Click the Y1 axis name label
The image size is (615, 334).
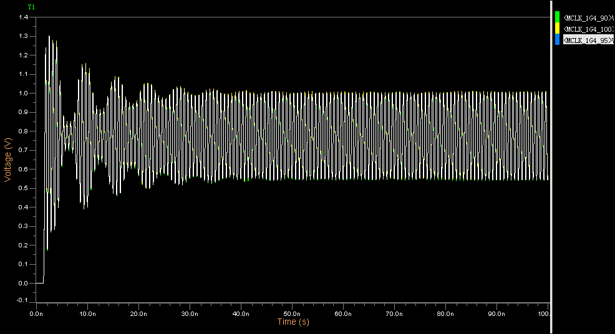click(x=31, y=7)
